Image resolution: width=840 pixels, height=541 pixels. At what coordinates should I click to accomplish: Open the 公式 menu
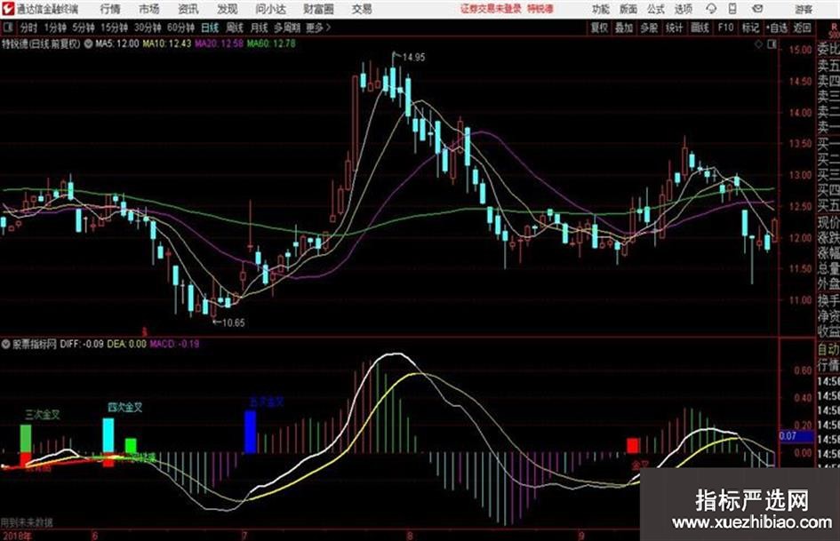pyautogui.click(x=656, y=9)
